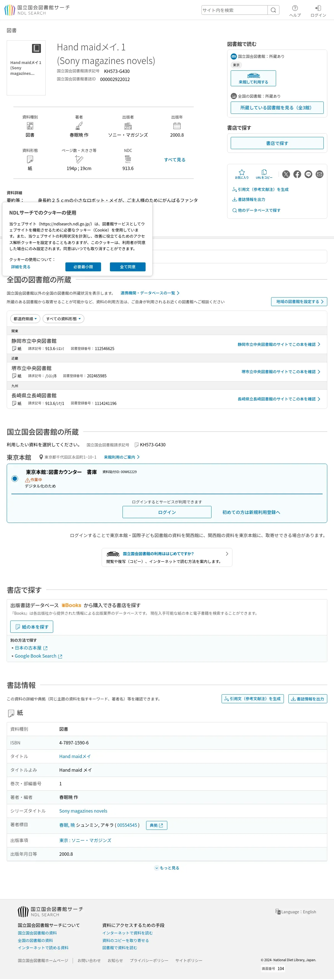Click the 著者 pen icon for 春眠暁

pos(79,126)
